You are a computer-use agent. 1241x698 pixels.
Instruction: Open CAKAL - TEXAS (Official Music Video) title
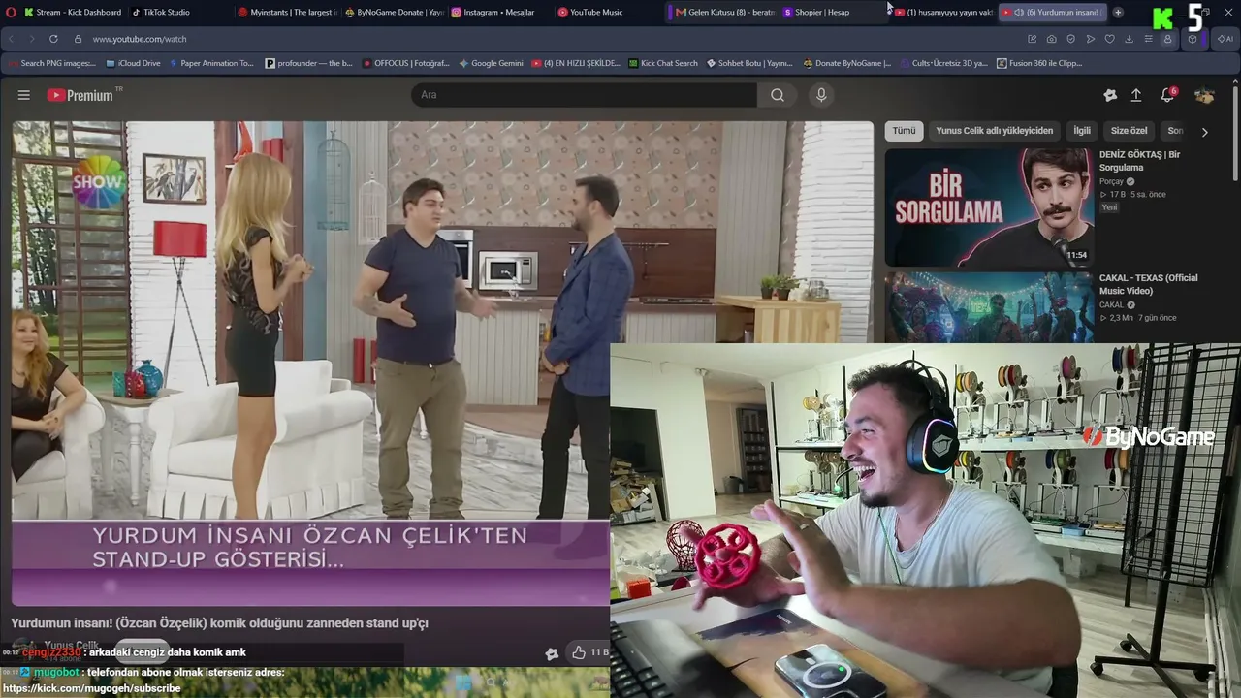tap(1149, 284)
